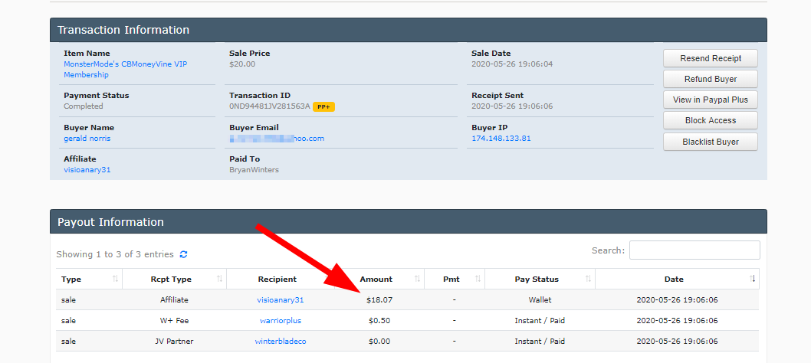Click the Affiliate receipt type cell

coord(174,300)
